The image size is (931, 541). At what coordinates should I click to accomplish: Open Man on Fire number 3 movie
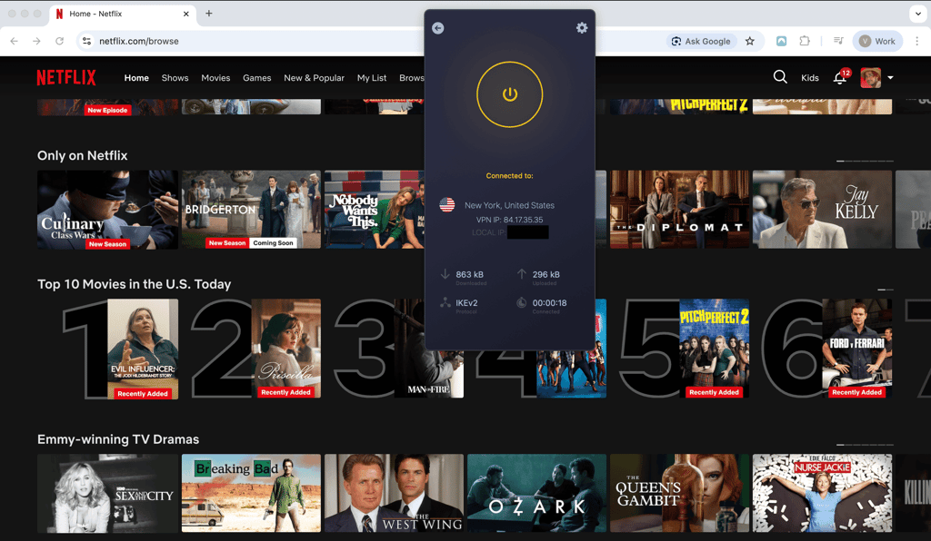click(428, 373)
